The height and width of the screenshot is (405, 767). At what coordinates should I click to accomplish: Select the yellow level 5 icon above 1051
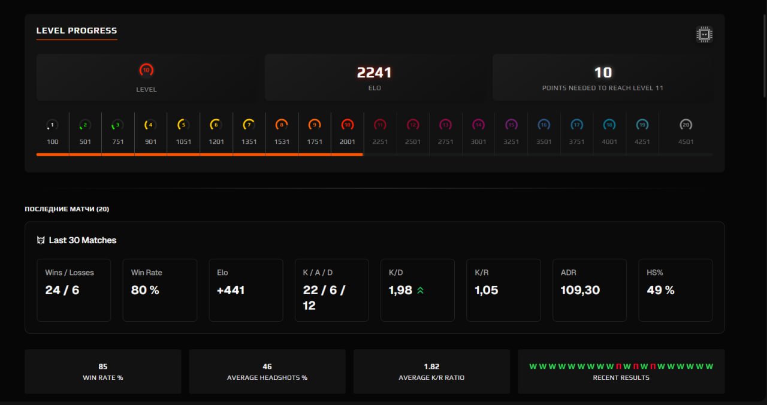coord(183,125)
